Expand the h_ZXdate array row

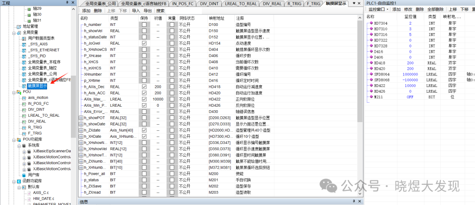pos(81,130)
